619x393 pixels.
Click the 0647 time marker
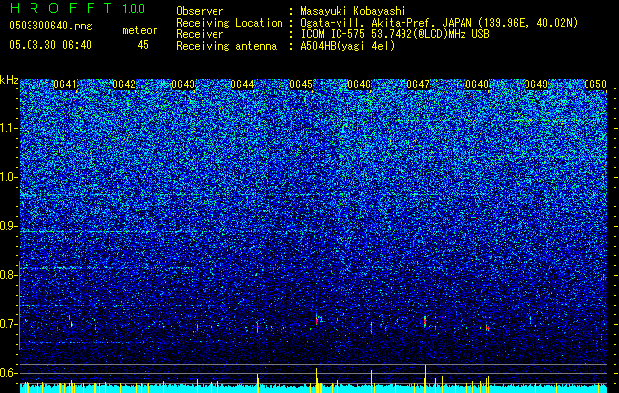point(418,84)
